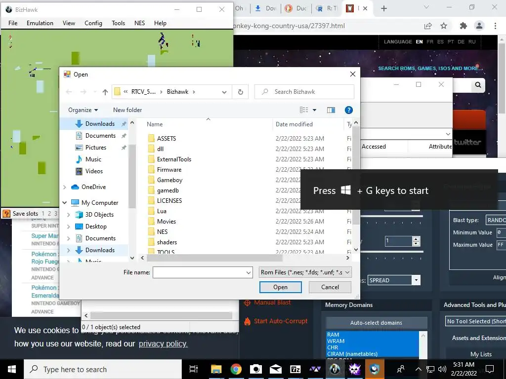Screen dimensions: 506x379
Task: Bookmark this page with star icon
Action: click(x=444, y=26)
